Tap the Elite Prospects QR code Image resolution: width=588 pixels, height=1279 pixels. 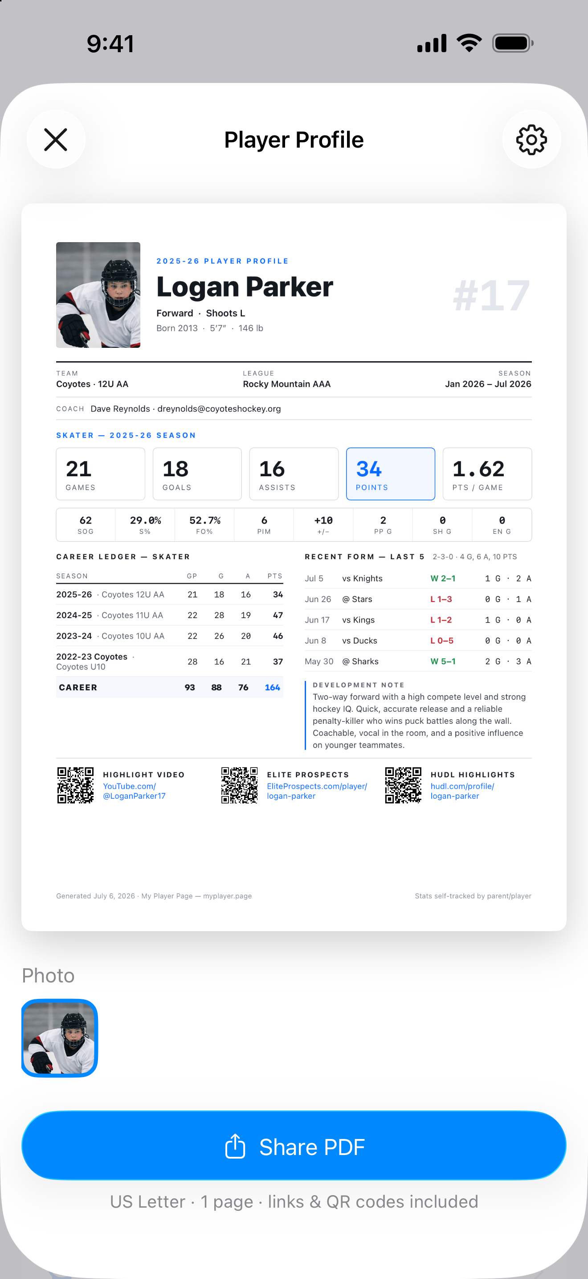[x=240, y=785]
